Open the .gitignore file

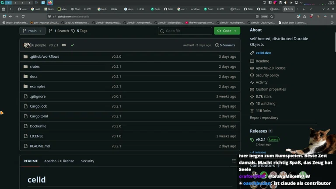[x=38, y=96]
